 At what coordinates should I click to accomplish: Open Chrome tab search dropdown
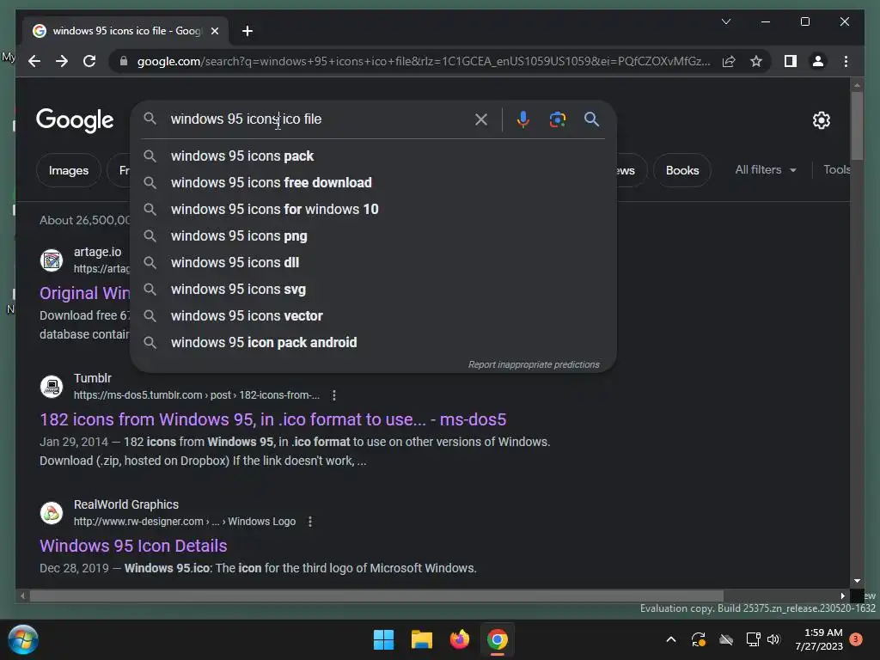click(725, 21)
